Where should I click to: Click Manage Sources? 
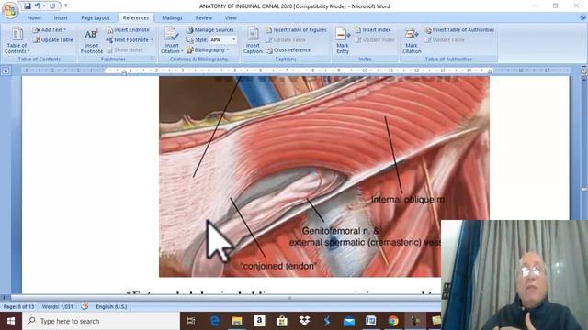[210, 29]
